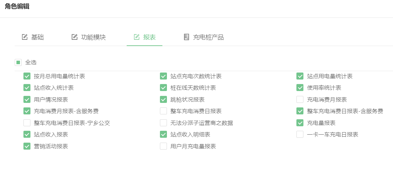The height and width of the screenshot is (181, 393).
Task: Uncheck 营销活动报表 checkbox
Action: (x=27, y=146)
